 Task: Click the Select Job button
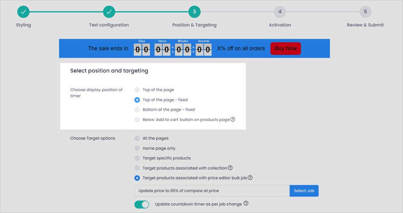click(x=304, y=191)
